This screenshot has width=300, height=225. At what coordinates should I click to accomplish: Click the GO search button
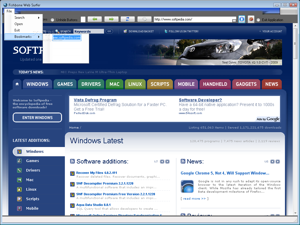pyautogui.click(x=109, y=31)
